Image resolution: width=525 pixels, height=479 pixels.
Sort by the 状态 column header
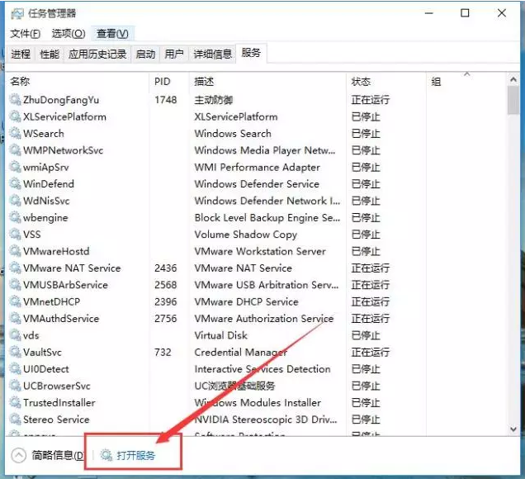361,82
